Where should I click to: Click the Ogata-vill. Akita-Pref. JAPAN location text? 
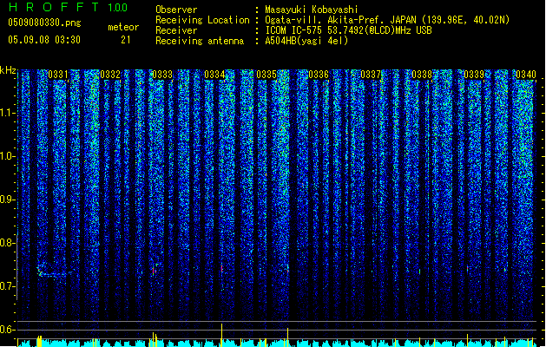pyautogui.click(x=340, y=20)
